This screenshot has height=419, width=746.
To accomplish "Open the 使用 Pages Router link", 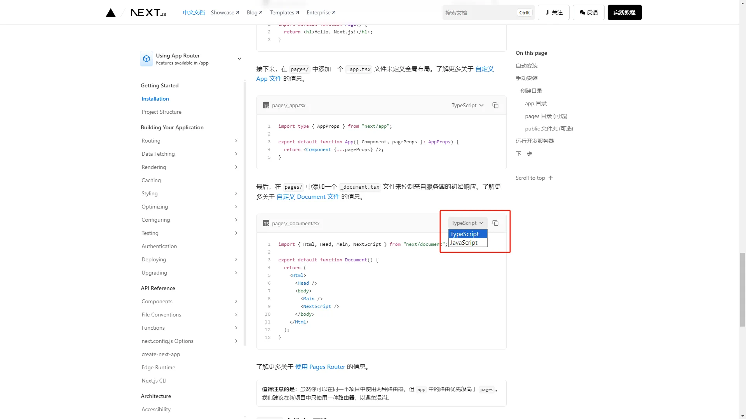I will [x=320, y=367].
